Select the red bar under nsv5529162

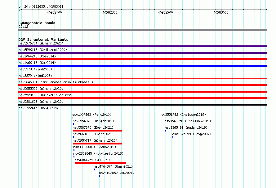click(143, 98)
